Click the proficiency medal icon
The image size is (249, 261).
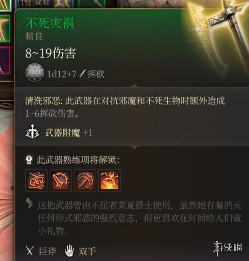29,160
